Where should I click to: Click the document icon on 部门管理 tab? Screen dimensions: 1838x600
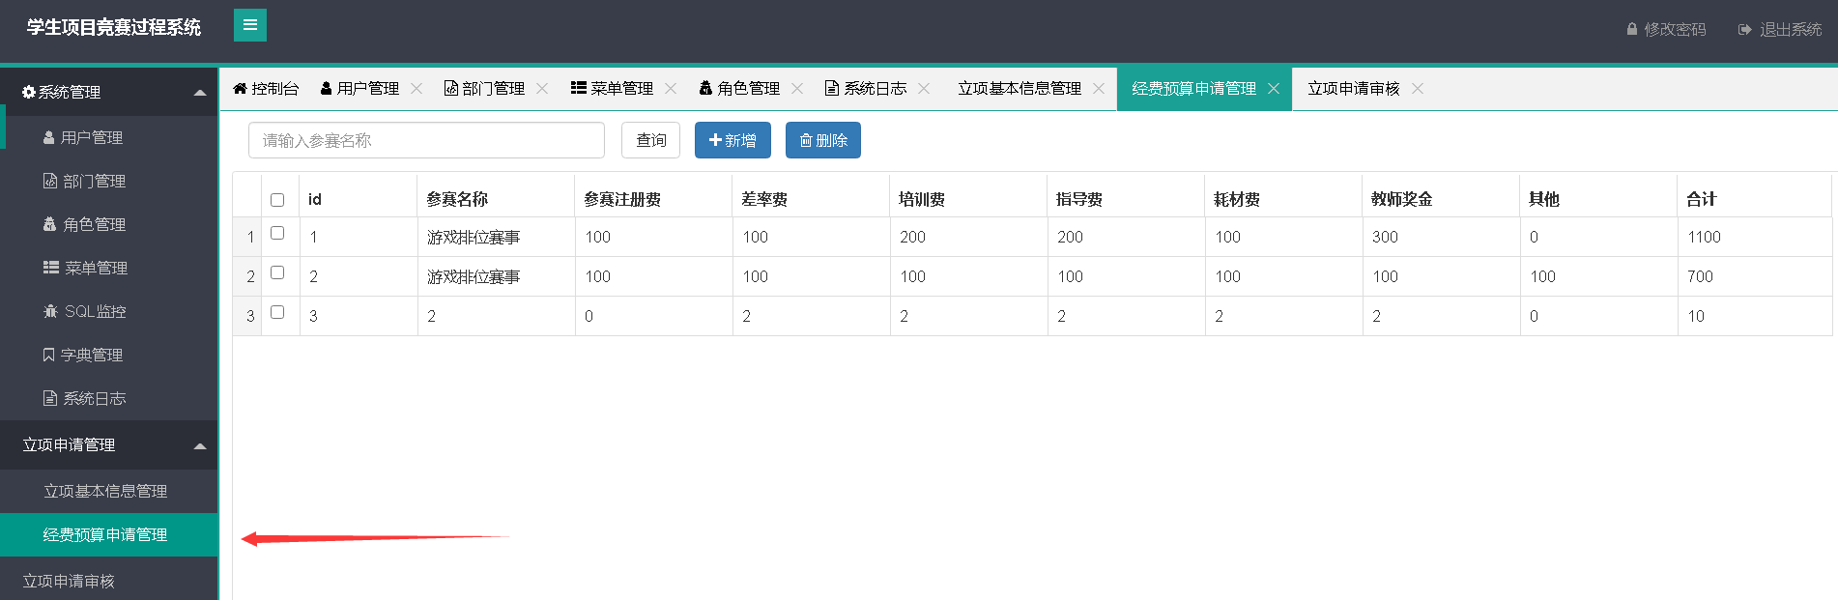tap(450, 88)
